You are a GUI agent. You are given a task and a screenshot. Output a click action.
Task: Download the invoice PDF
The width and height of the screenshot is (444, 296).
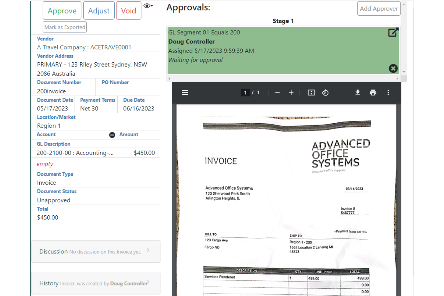coord(358,93)
